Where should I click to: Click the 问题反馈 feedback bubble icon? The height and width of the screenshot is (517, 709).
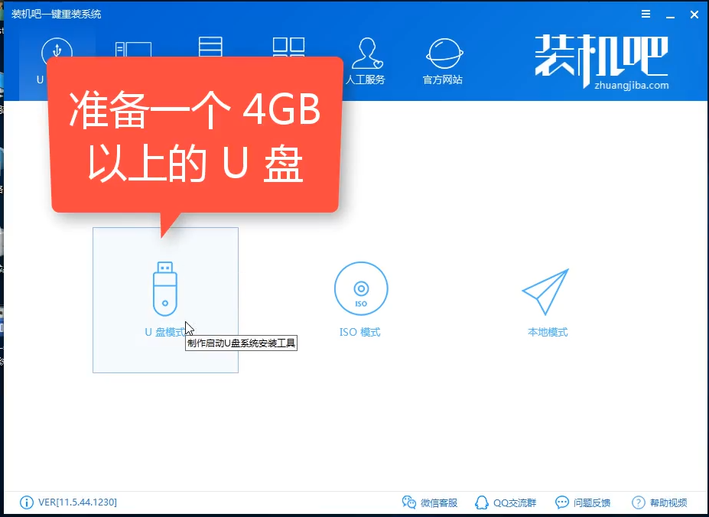pyautogui.click(x=561, y=503)
